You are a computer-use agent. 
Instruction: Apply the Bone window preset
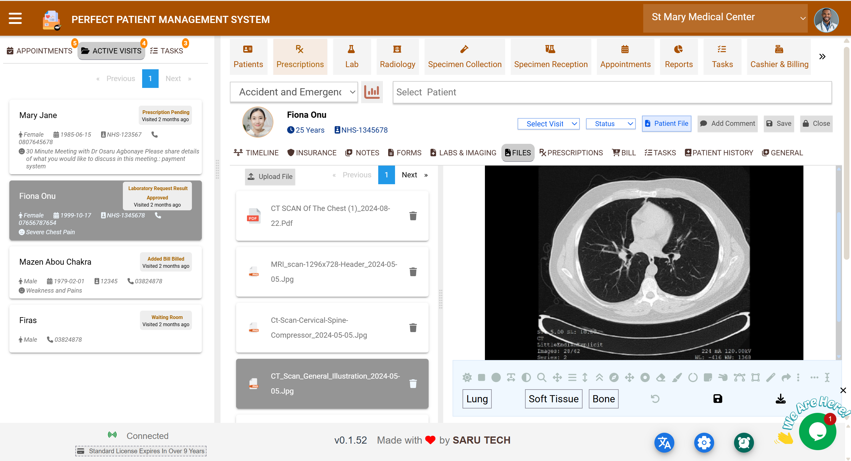603,399
